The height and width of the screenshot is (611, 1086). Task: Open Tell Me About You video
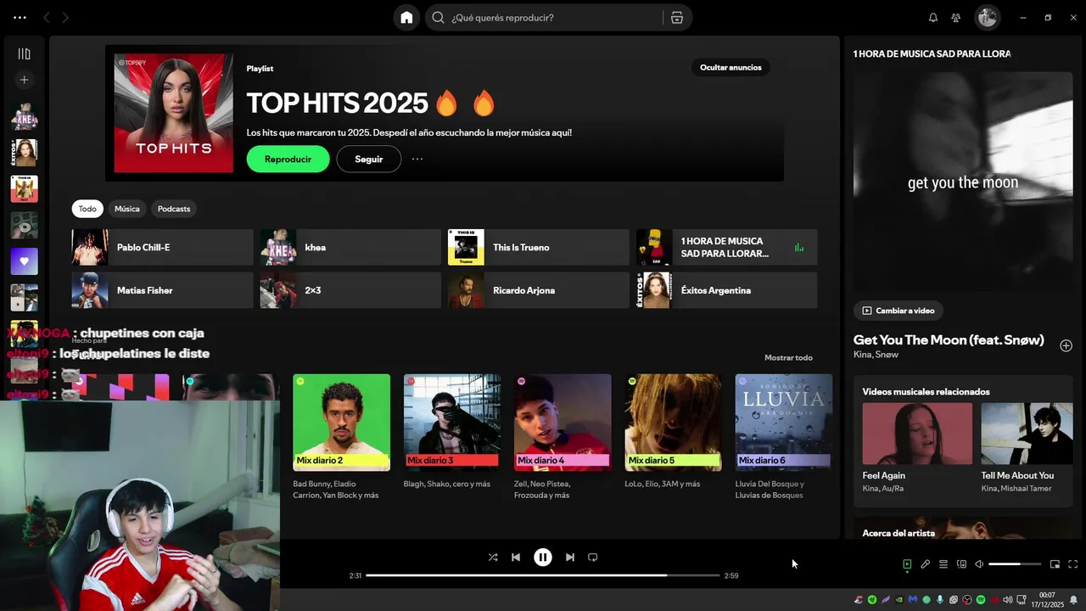[1027, 448]
